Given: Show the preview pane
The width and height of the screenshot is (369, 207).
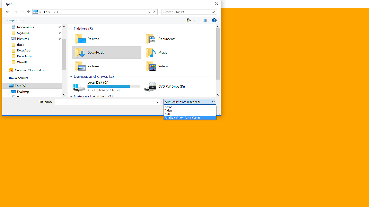Looking at the screenshot, I should 204,20.
